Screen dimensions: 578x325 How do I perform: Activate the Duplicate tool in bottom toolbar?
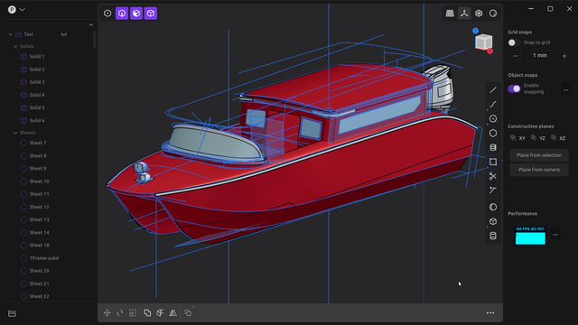click(188, 313)
